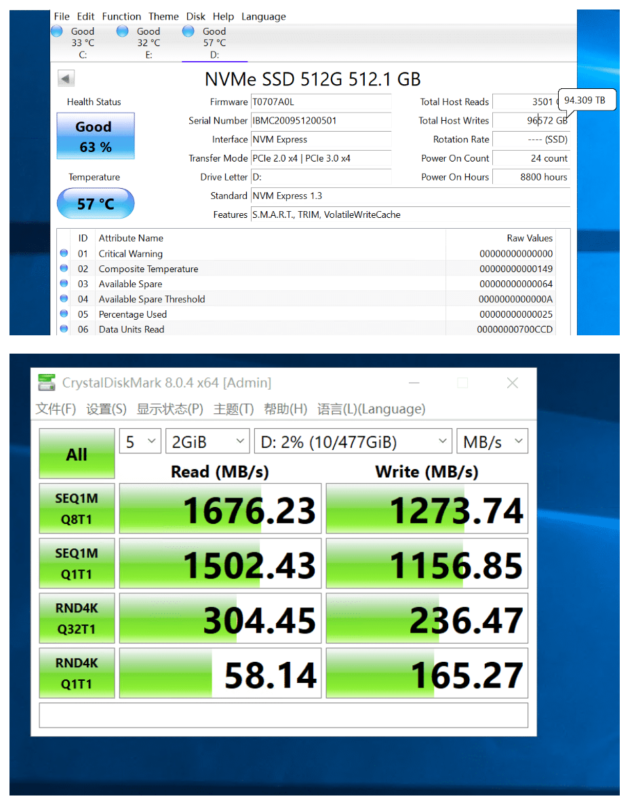Image resolution: width=634 pixels, height=805 pixels.
Task: Click the Power On Hours value
Action: 531,177
